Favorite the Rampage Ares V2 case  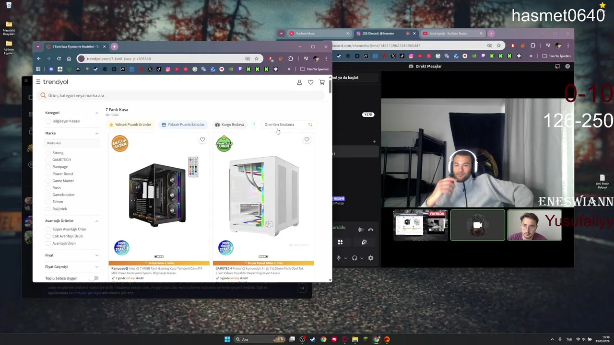click(x=202, y=139)
